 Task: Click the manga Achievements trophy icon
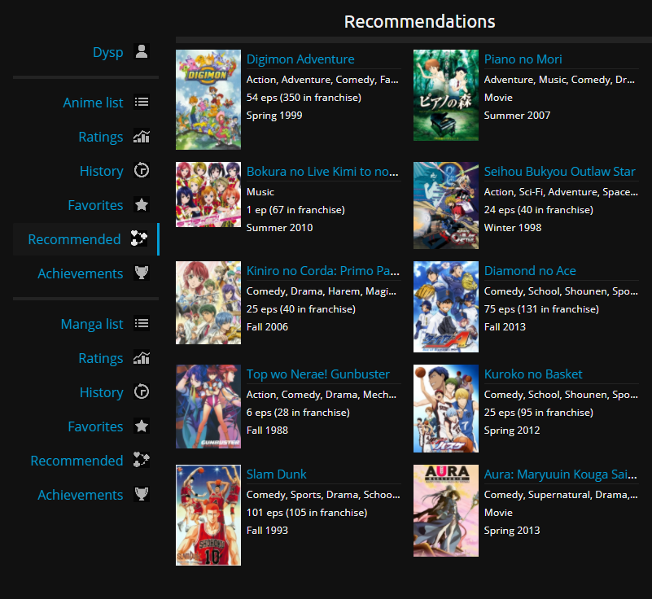click(142, 494)
